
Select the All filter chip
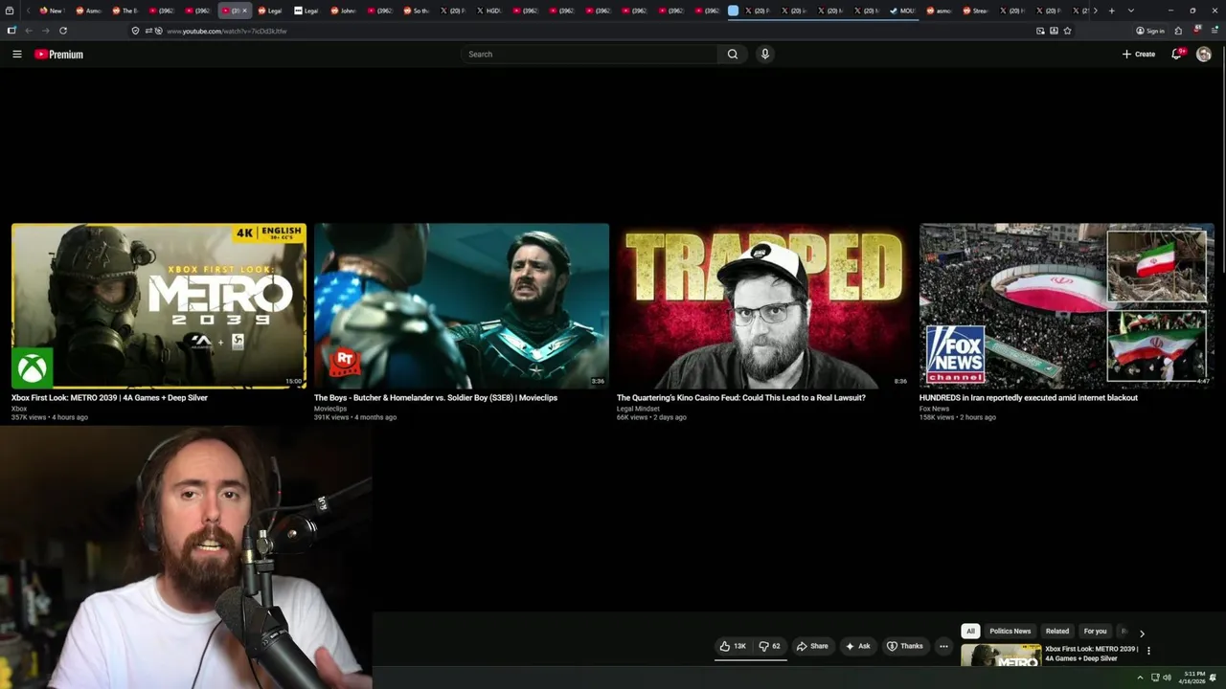970,632
